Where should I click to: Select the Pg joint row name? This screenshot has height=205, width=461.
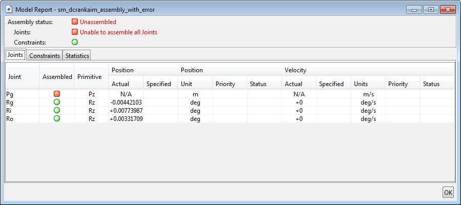(x=10, y=94)
